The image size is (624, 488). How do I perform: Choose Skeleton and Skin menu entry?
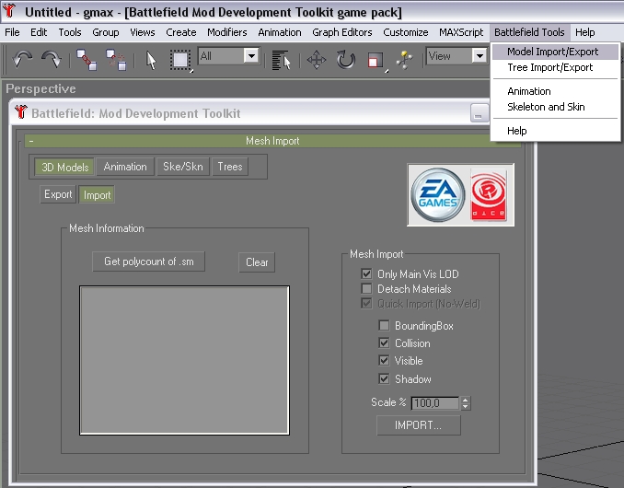555,107
